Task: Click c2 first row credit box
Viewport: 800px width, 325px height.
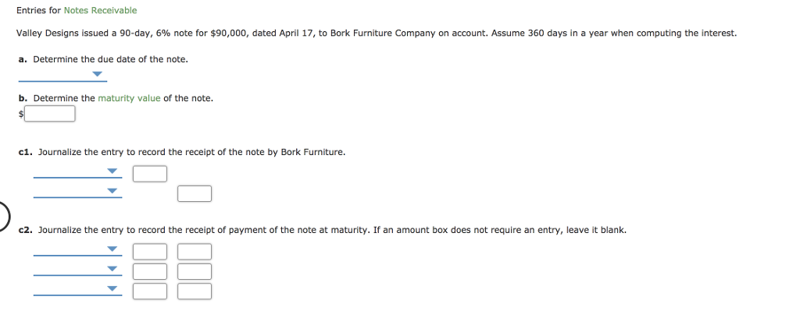Action: click(195, 252)
